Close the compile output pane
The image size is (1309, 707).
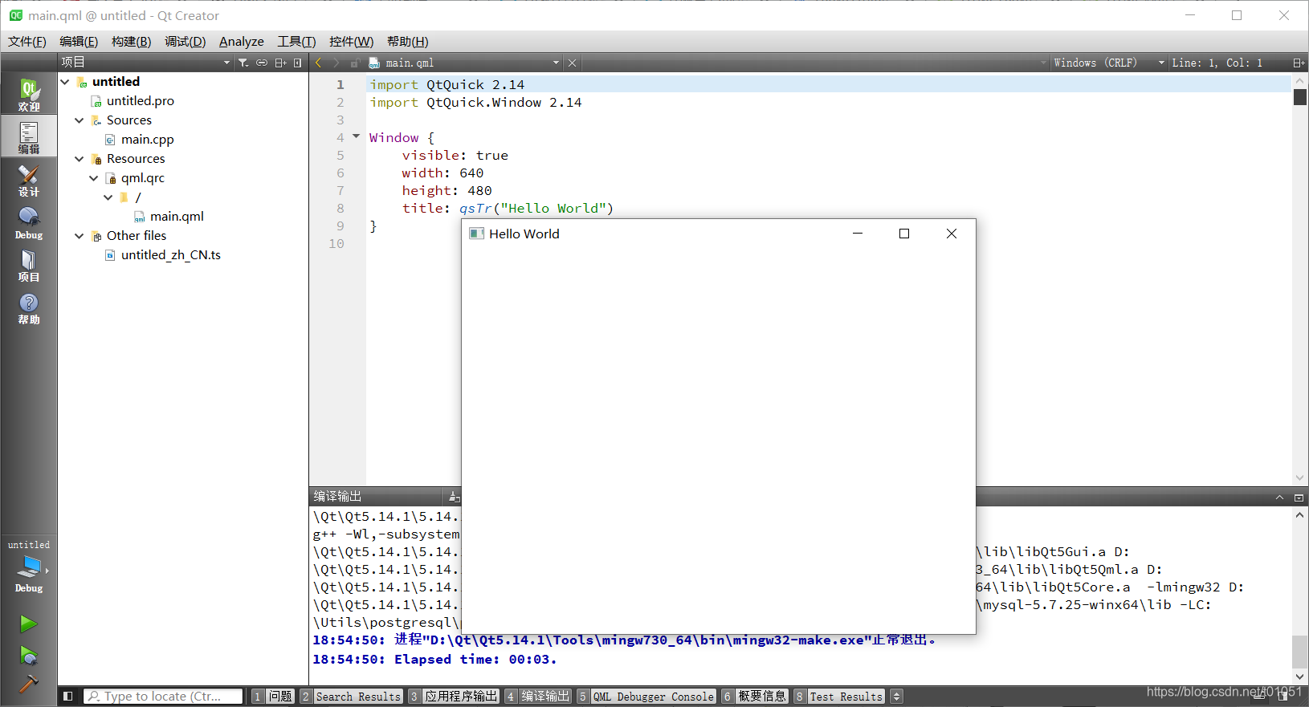(1299, 498)
